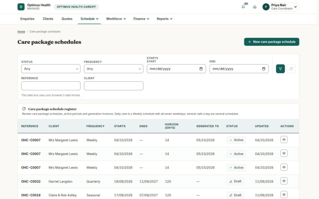
Task: Expand the Reports menu
Action: tap(165, 19)
